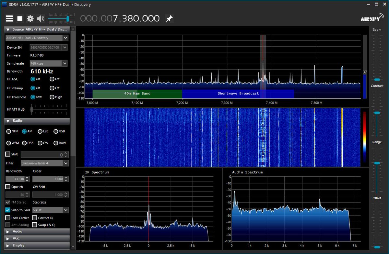This screenshot has width=389, height=254.
Task: Click the Shortwave Broadcast band marker
Action: click(238, 94)
